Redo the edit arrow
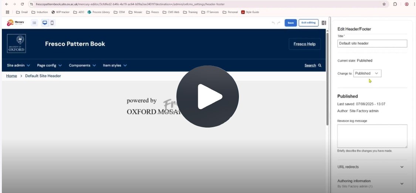 pyautogui.click(x=278, y=23)
